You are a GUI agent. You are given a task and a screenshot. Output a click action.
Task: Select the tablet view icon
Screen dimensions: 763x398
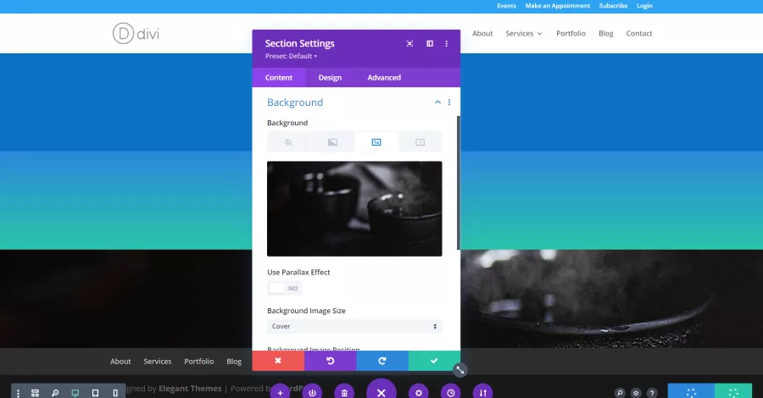click(95, 393)
